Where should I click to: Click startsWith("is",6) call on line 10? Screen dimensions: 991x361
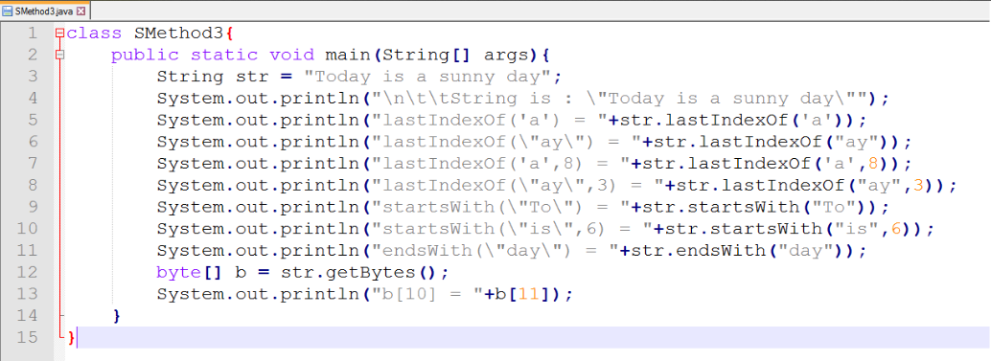coord(788,229)
